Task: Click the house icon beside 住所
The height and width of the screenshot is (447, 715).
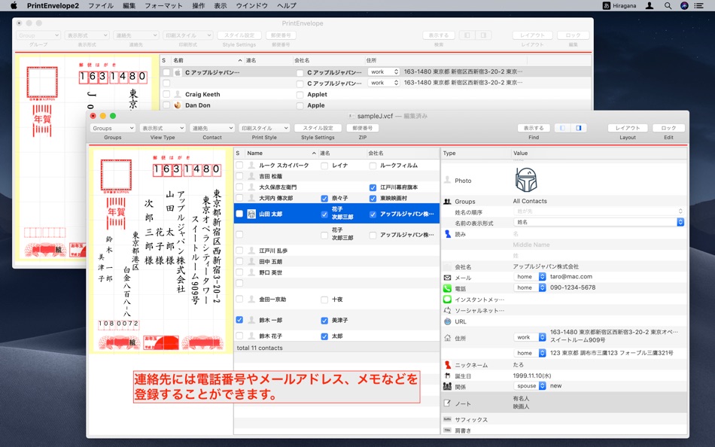Action: pos(447,338)
